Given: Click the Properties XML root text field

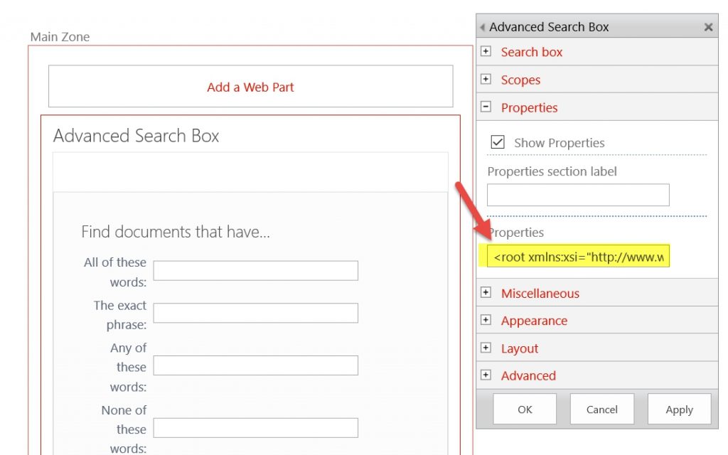Looking at the screenshot, I should coord(578,256).
